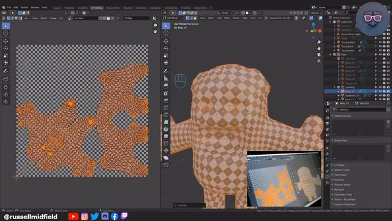Open the File menu
The image size is (392, 221).
[9, 7]
